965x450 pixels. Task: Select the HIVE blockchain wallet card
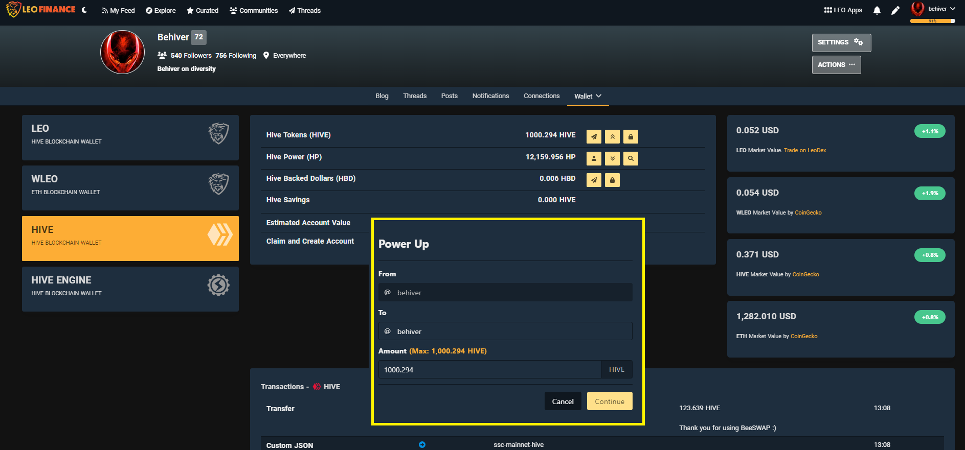(130, 239)
